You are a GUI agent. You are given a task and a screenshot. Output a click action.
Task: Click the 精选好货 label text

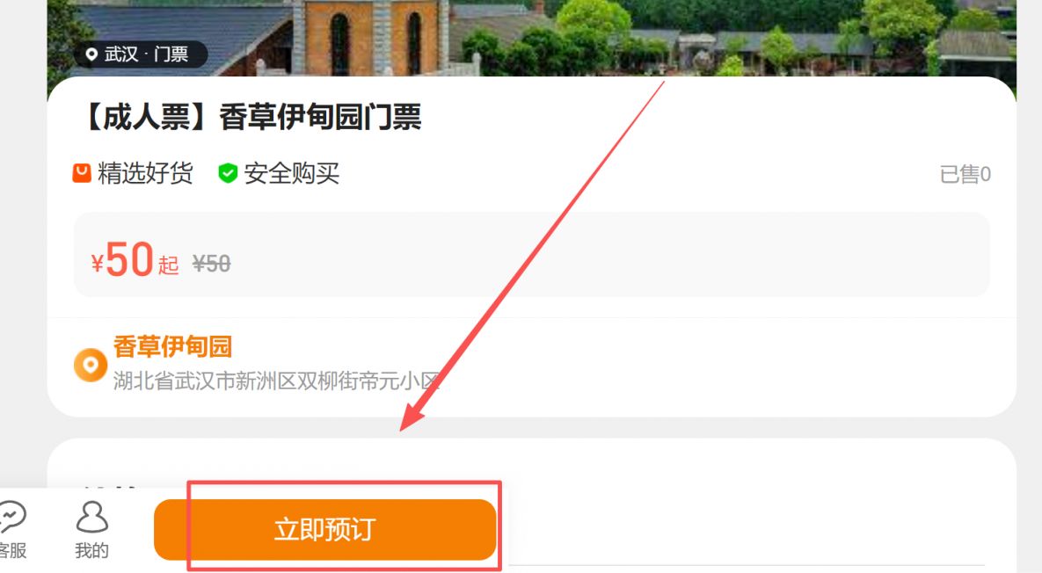coord(146,173)
